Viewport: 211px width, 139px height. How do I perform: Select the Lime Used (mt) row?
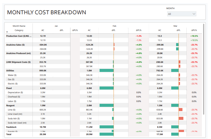(104, 114)
